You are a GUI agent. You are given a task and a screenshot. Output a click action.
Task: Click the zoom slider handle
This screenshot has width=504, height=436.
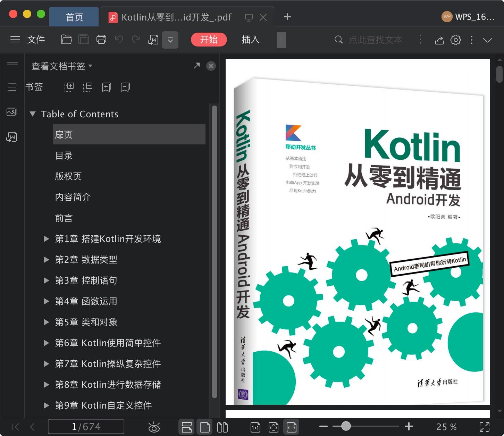[x=346, y=426]
